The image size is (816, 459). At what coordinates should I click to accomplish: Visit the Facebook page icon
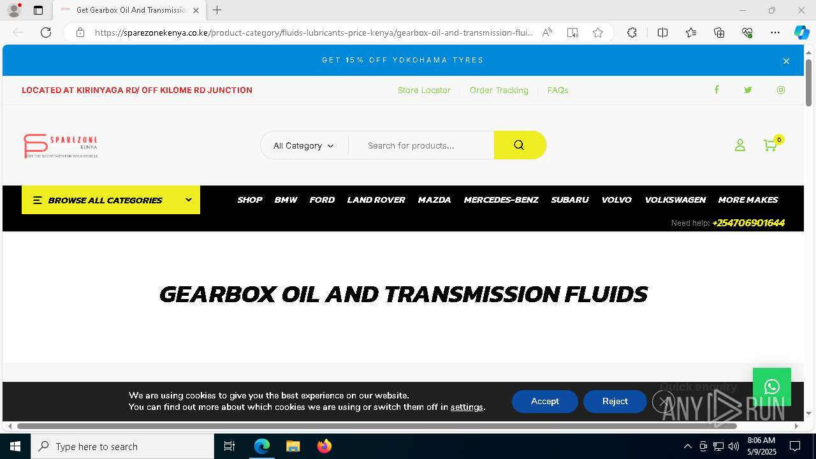(x=717, y=90)
